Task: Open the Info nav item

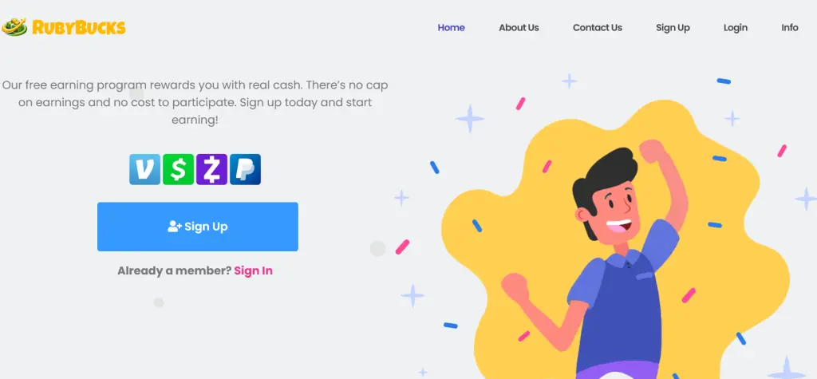Action: (790, 28)
